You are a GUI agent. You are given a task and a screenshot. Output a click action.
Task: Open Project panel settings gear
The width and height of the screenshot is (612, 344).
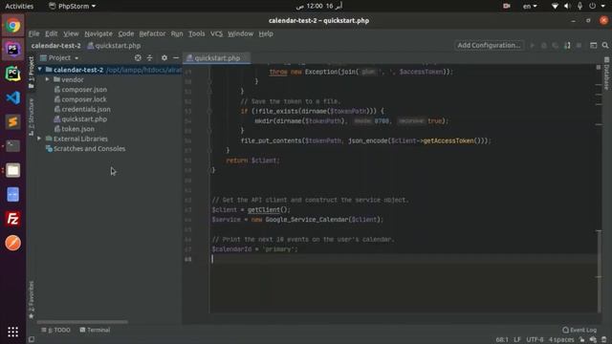tap(164, 57)
